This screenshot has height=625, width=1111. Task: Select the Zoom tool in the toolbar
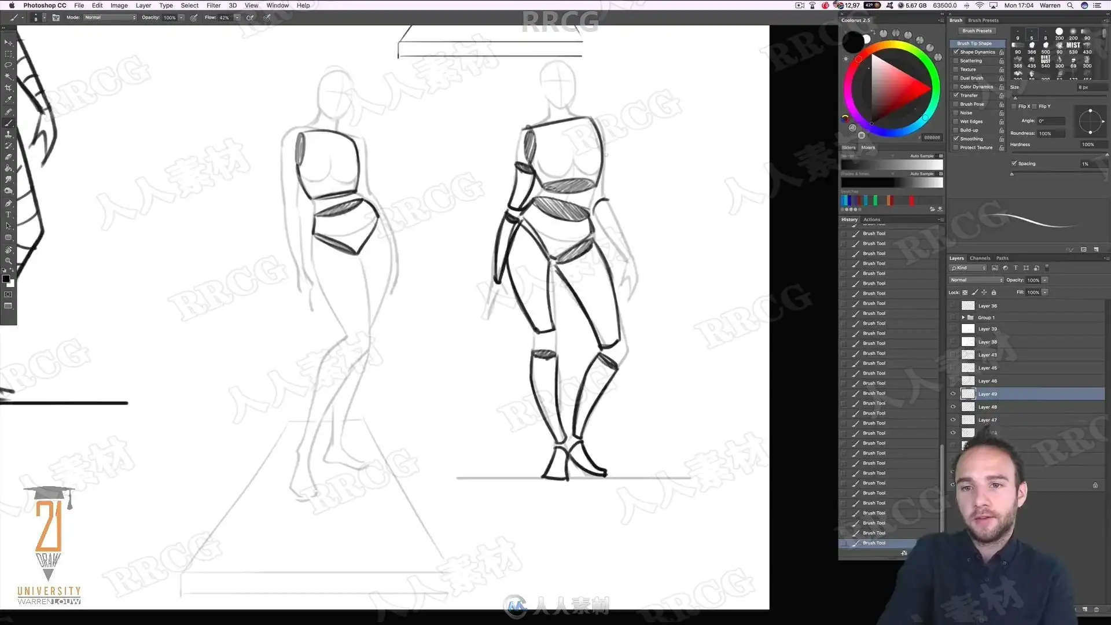[8, 261]
